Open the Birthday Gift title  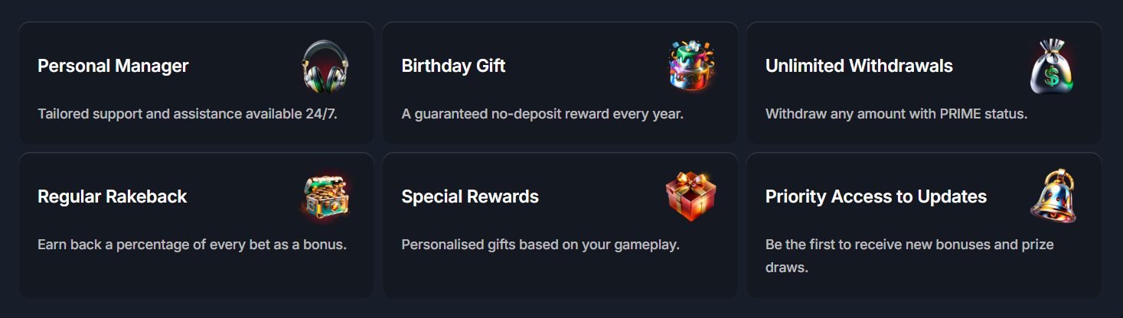pos(453,66)
